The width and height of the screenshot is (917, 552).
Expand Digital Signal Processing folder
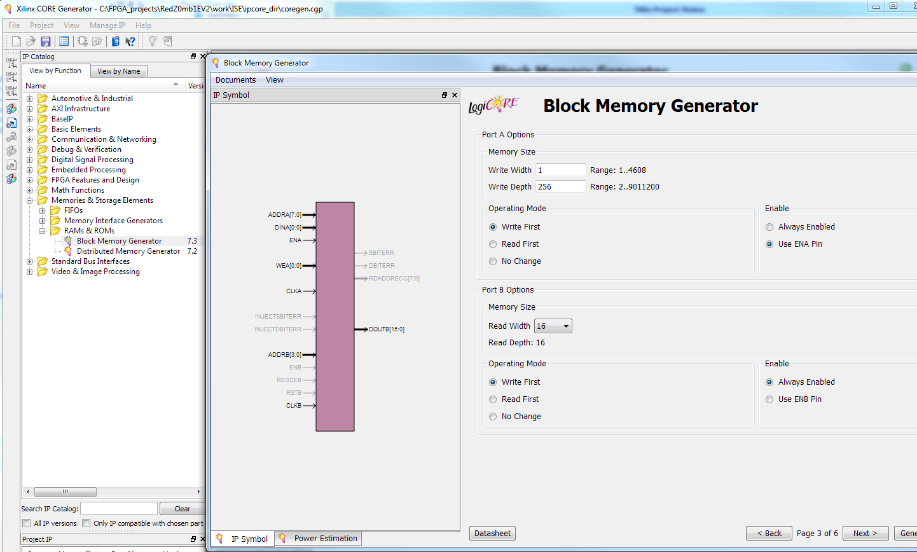(30, 160)
